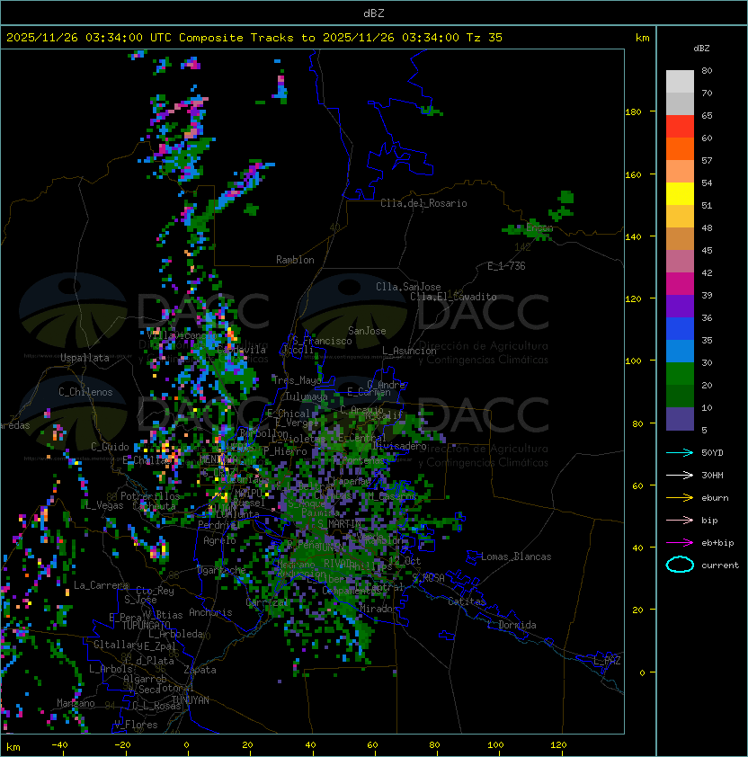Click the 'dBZ' title at the top
Viewport: 748px width, 757px height.
click(x=374, y=13)
